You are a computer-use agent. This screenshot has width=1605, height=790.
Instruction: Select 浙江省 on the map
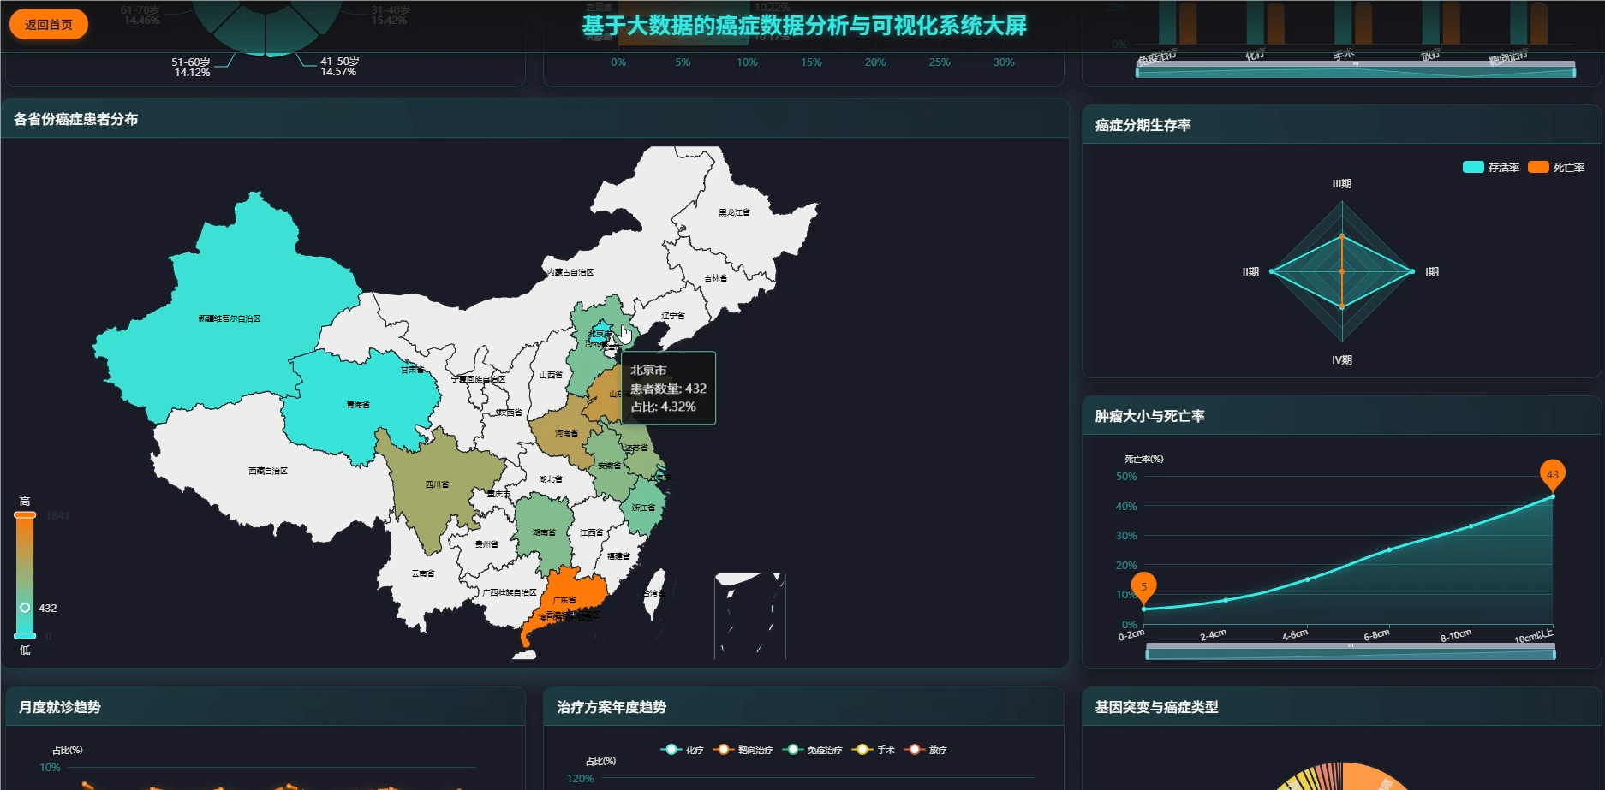[643, 508]
